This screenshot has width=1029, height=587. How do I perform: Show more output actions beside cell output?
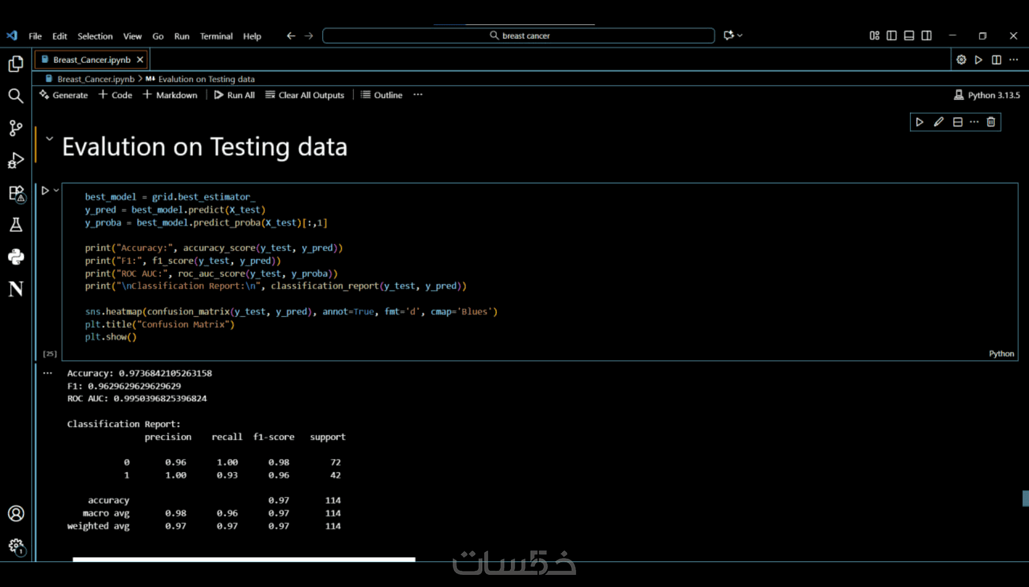[48, 373]
